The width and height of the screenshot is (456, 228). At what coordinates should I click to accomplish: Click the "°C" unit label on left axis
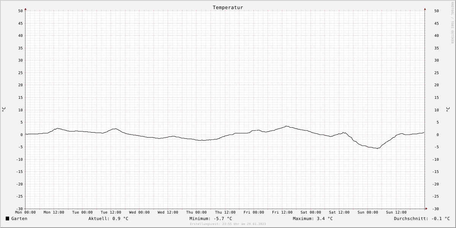point(4,109)
